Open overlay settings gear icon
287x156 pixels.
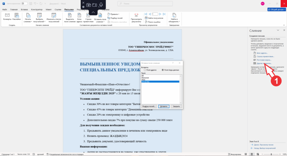(x=83, y=7)
